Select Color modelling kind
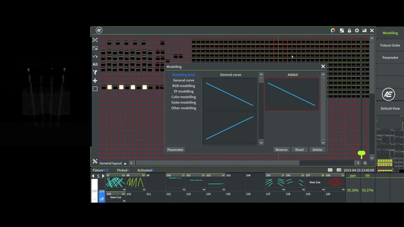 point(184,97)
